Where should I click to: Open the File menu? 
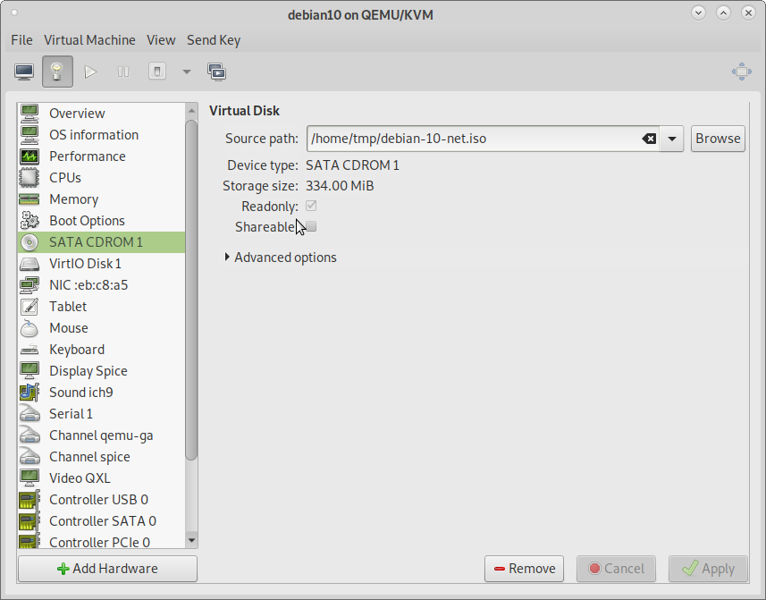point(22,40)
